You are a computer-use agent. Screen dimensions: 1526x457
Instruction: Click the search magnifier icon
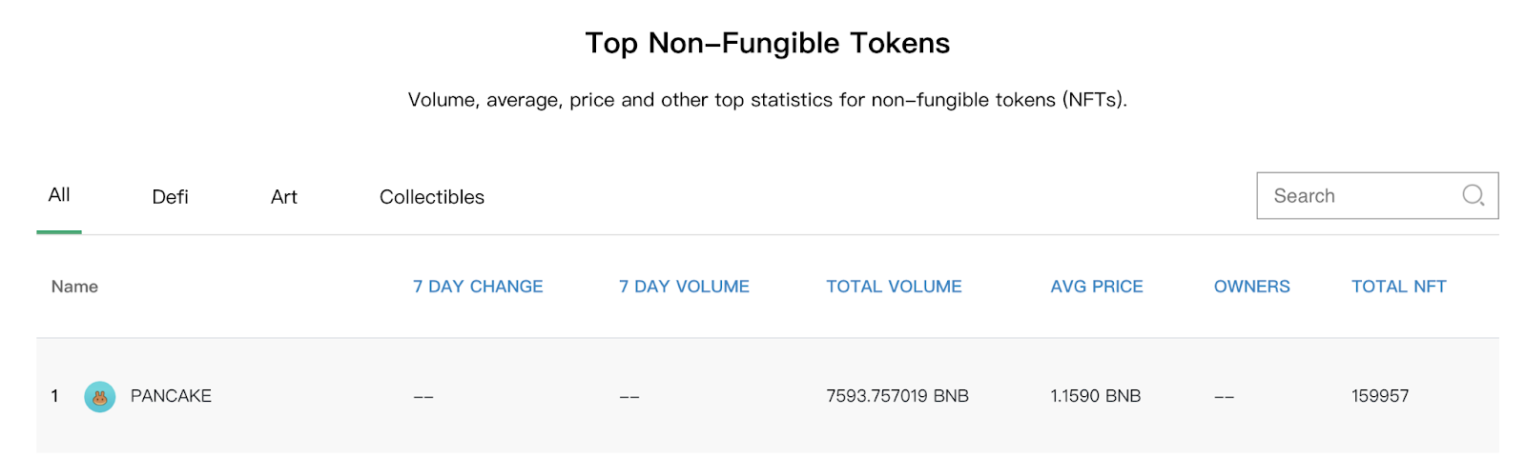click(1473, 195)
